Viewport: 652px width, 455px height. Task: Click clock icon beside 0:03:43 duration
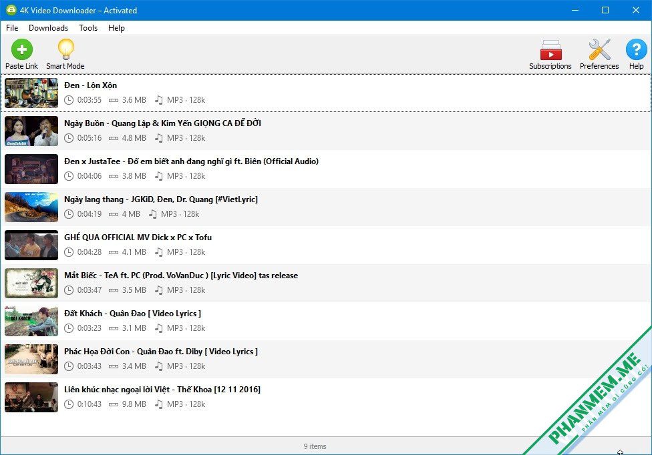69,366
